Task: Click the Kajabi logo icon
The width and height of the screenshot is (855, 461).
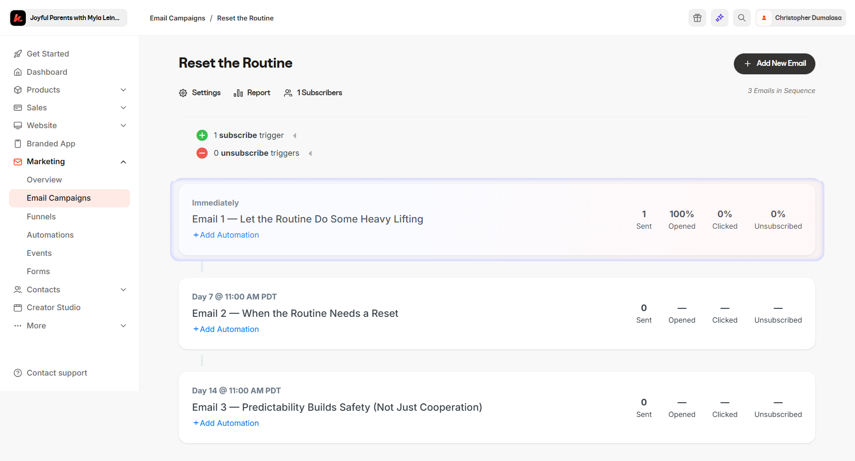Action: tap(18, 18)
